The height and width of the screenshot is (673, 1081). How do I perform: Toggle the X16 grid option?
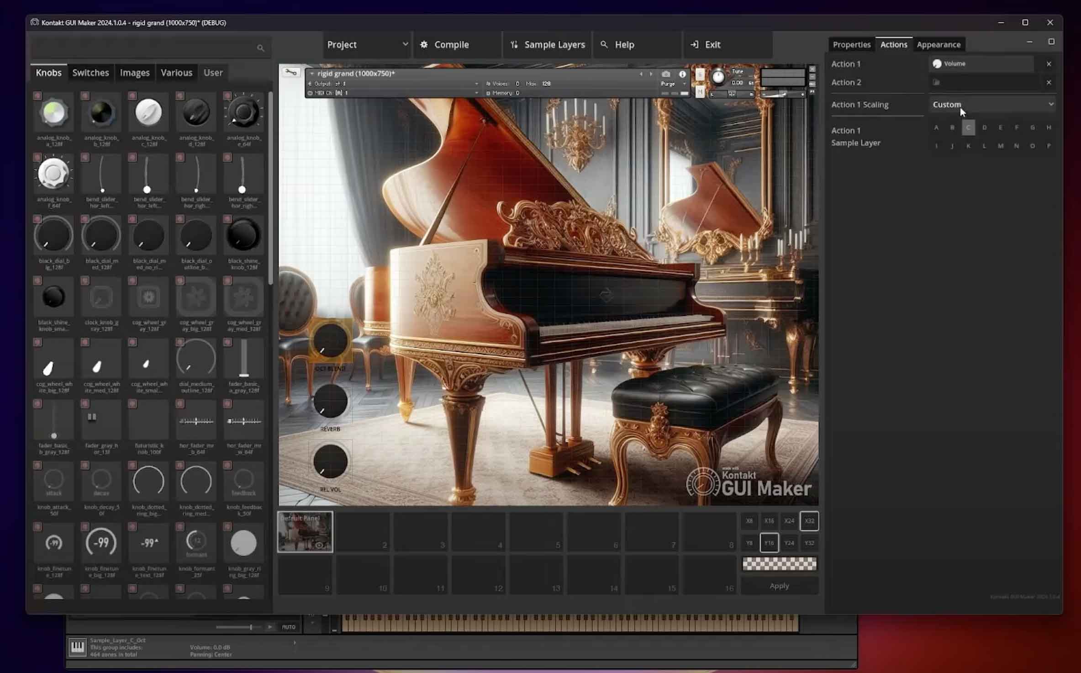tap(769, 521)
